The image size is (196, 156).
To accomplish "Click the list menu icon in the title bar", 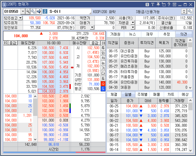I will tap(175, 5).
